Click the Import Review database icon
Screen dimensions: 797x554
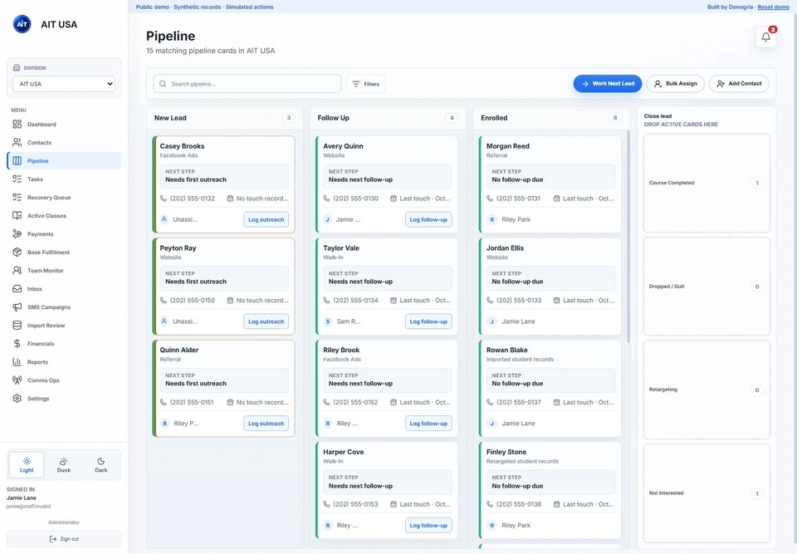[x=17, y=326]
